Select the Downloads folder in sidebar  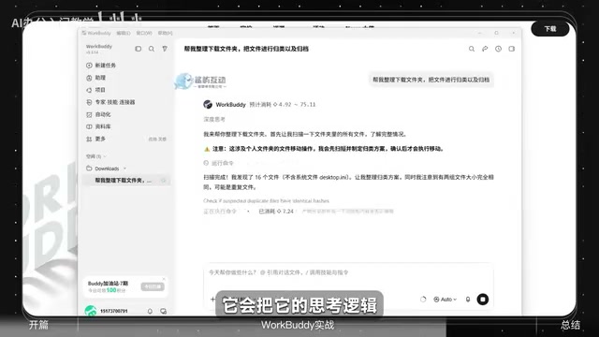click(103, 168)
